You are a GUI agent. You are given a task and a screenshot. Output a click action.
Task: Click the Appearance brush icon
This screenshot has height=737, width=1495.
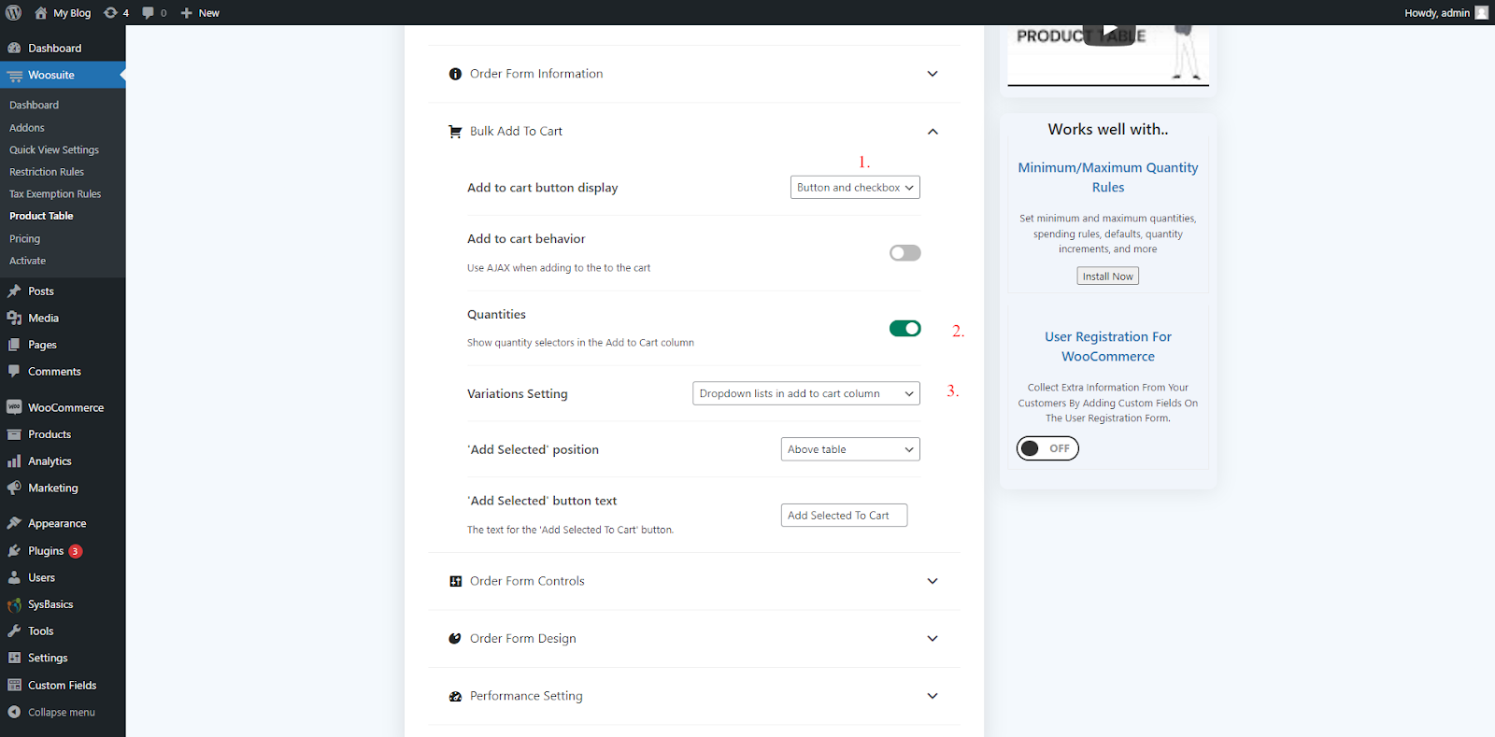(14, 524)
